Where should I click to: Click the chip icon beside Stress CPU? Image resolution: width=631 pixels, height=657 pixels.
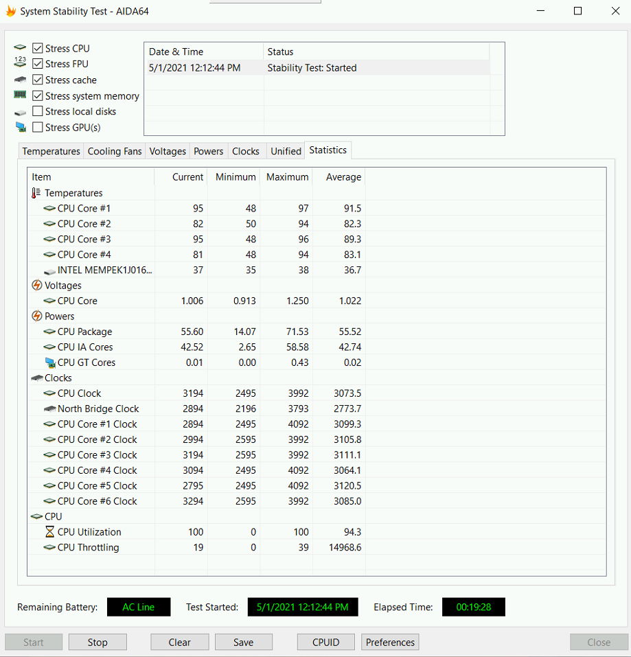(20, 47)
